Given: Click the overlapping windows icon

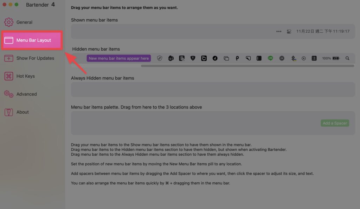Looking at the screenshot, I should click(226, 58).
